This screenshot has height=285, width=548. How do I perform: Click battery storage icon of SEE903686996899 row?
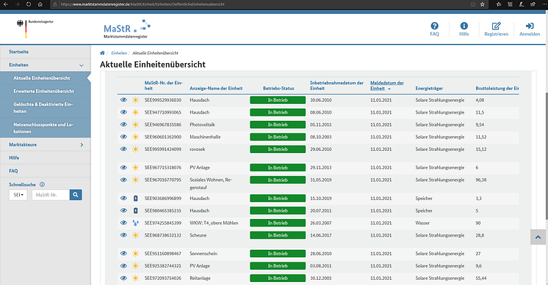point(136,199)
